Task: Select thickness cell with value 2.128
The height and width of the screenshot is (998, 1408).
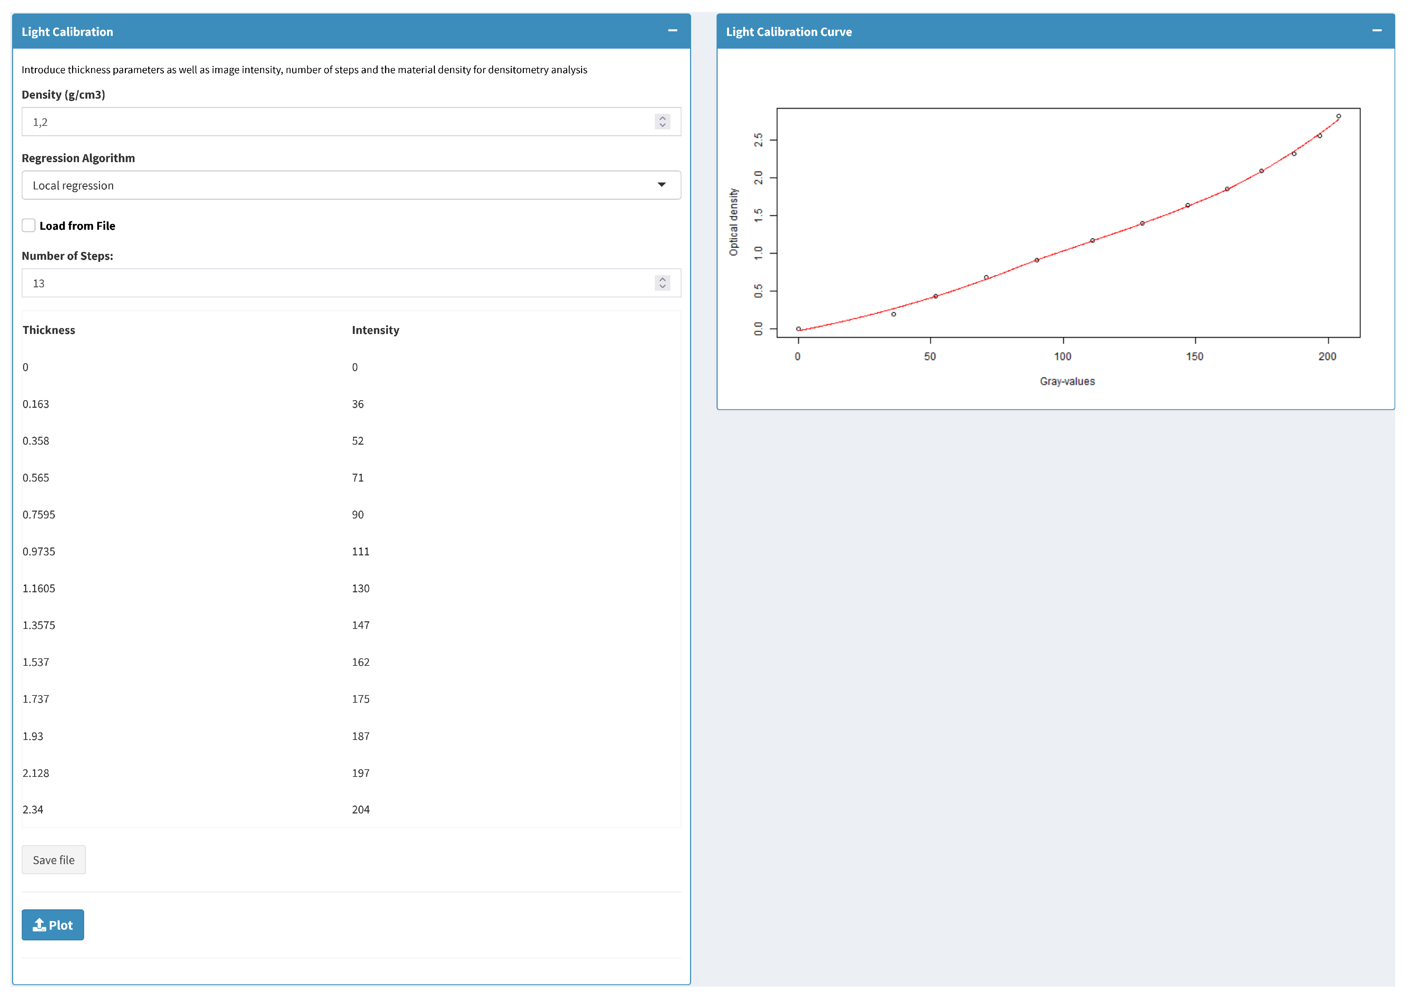Action: [36, 773]
